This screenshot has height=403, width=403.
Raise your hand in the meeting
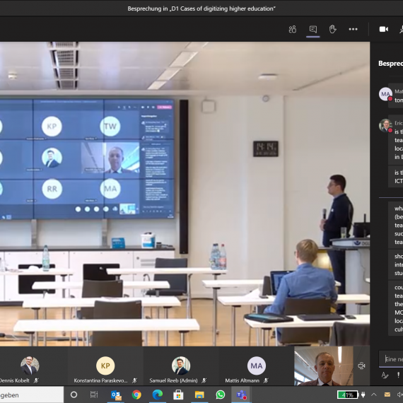333,29
